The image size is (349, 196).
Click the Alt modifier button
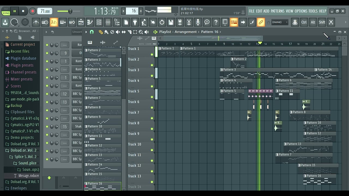click(313, 22)
